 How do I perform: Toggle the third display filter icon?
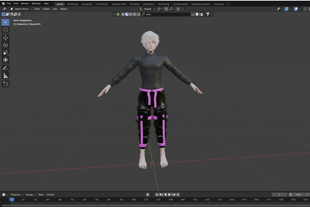[x=131, y=14]
